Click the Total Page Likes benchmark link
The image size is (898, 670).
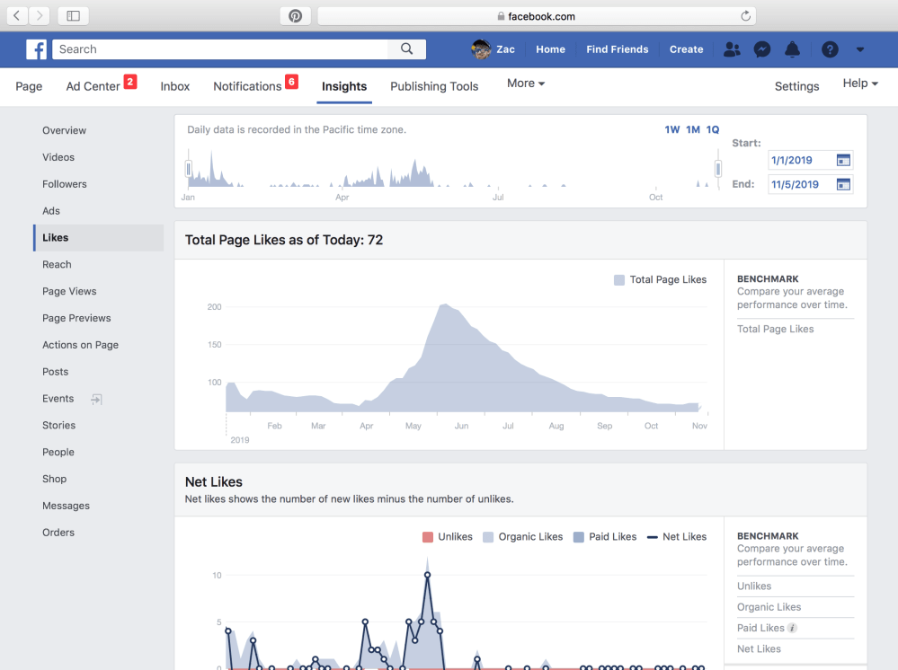(x=775, y=329)
